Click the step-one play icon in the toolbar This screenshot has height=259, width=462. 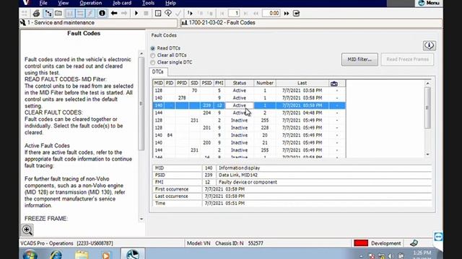click(190, 13)
